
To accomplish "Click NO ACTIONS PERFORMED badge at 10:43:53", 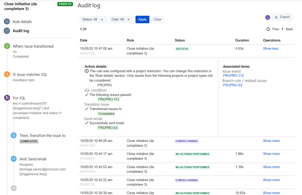I will tap(192, 167).
